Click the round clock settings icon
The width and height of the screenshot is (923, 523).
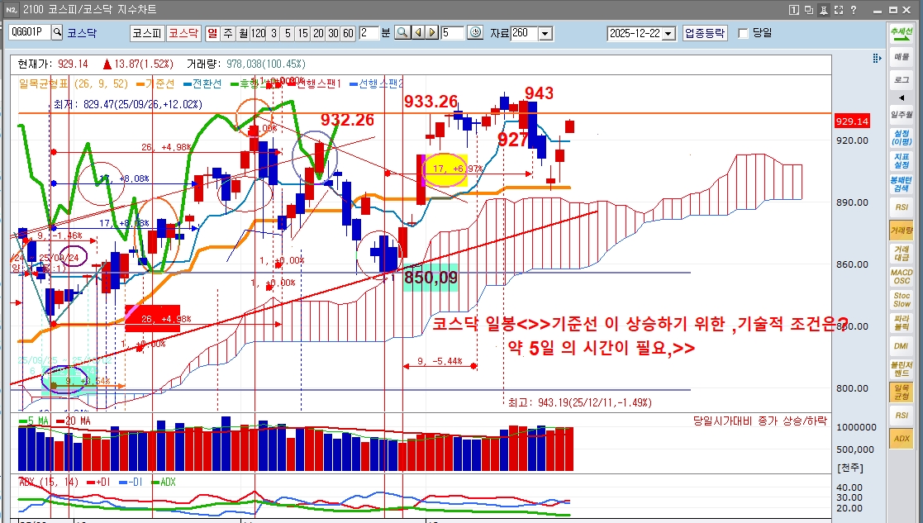(476, 33)
